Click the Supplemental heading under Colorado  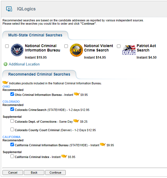coord(12,117)
